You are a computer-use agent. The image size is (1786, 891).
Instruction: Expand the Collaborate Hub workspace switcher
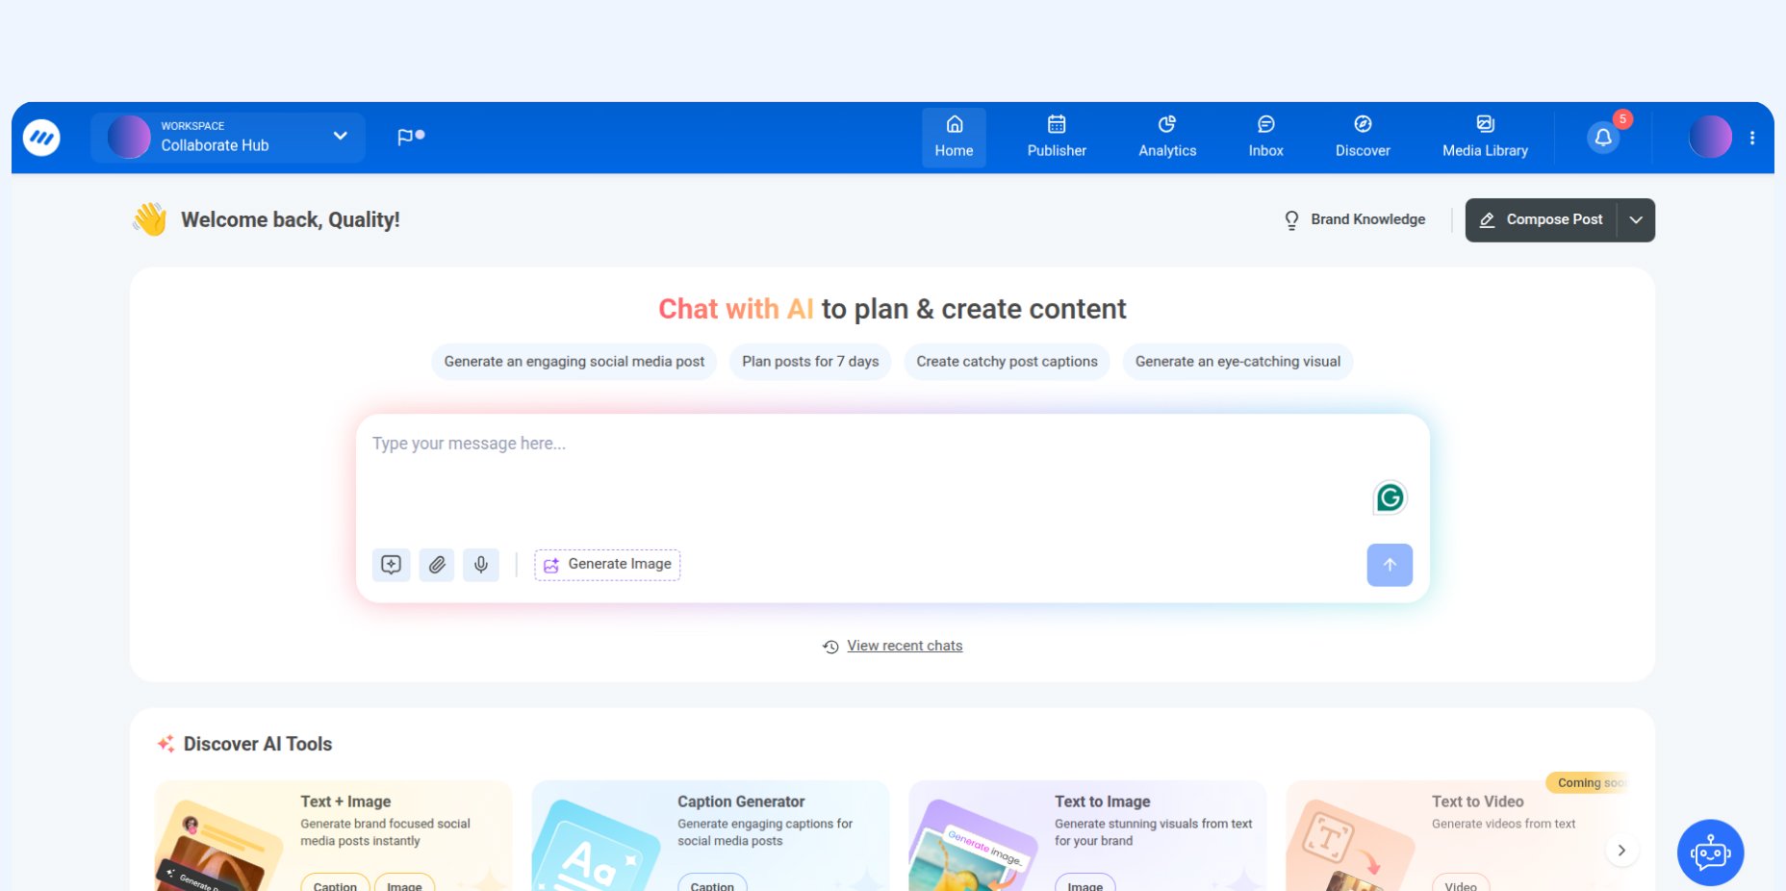click(x=339, y=136)
